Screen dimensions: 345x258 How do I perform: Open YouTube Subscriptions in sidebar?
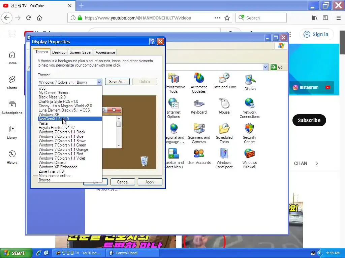tap(12, 107)
